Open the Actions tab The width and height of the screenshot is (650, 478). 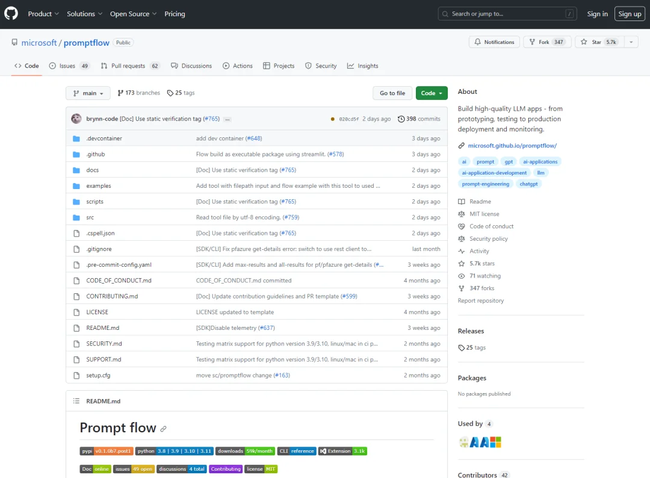[x=238, y=66]
